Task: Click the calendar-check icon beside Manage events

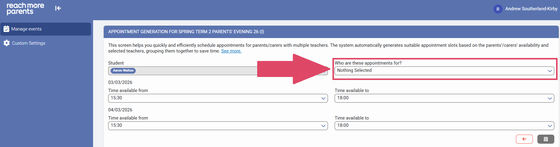Action: pyautogui.click(x=6, y=29)
